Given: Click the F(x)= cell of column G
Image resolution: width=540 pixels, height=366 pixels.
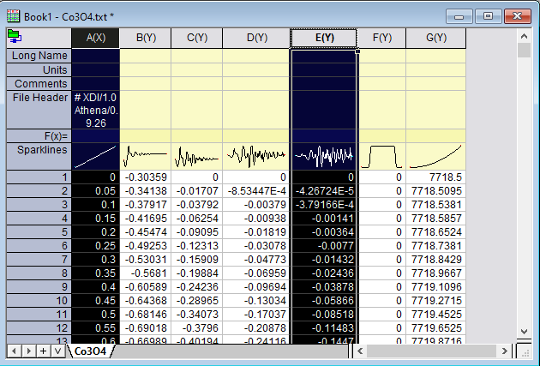Looking at the screenshot, I should [x=436, y=136].
